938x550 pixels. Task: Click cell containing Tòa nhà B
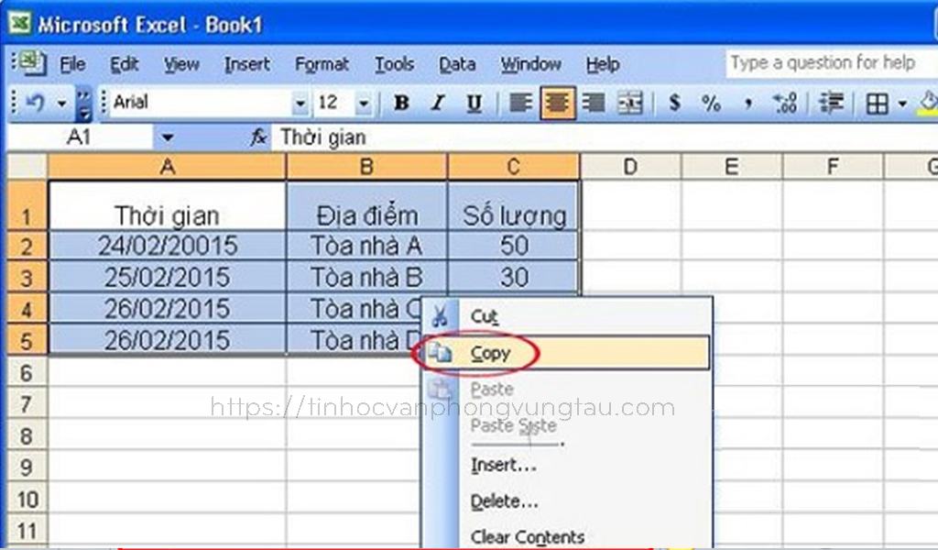(x=366, y=277)
